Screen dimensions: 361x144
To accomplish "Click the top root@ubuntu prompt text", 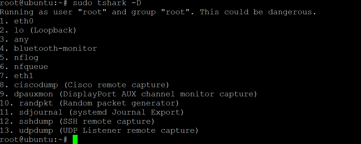I will coord(34,3).
